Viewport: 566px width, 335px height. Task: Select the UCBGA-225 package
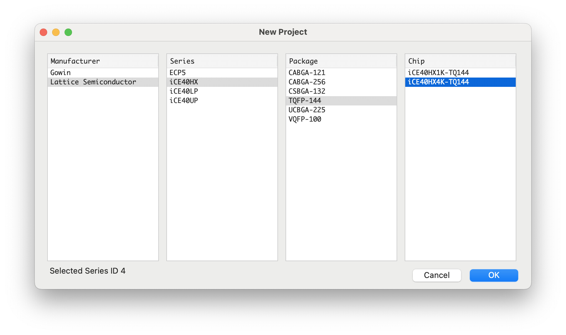point(341,110)
